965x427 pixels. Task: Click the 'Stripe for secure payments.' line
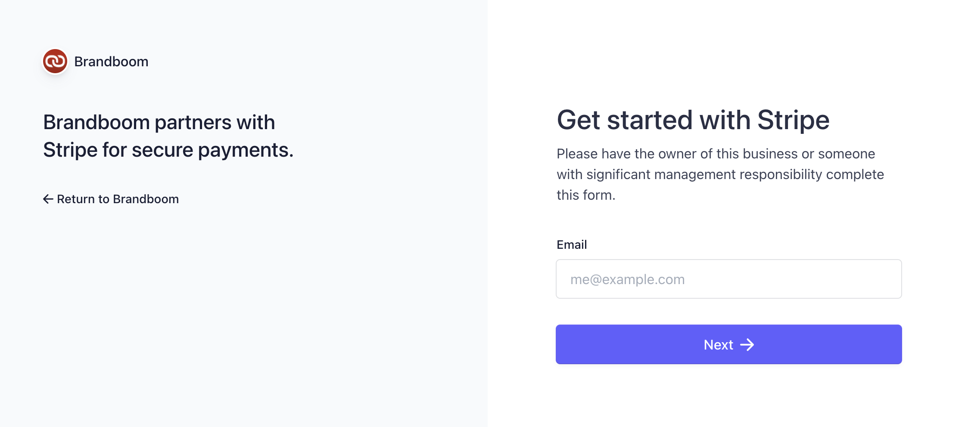pos(168,150)
